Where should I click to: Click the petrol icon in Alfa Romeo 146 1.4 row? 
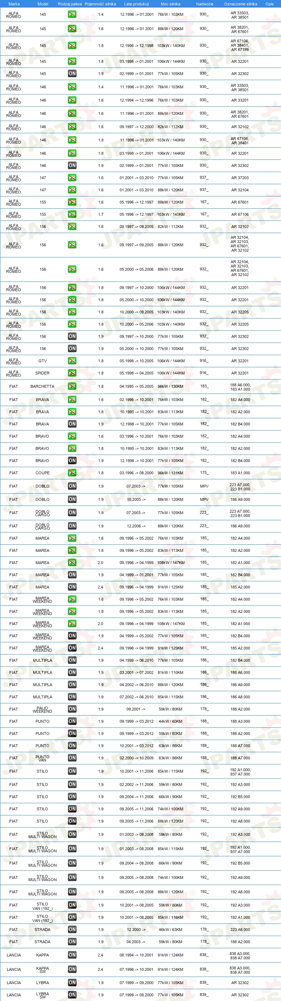pos(72,87)
